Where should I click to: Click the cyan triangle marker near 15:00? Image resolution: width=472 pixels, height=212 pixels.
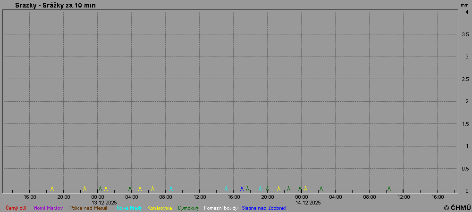pyautogui.click(x=226, y=188)
